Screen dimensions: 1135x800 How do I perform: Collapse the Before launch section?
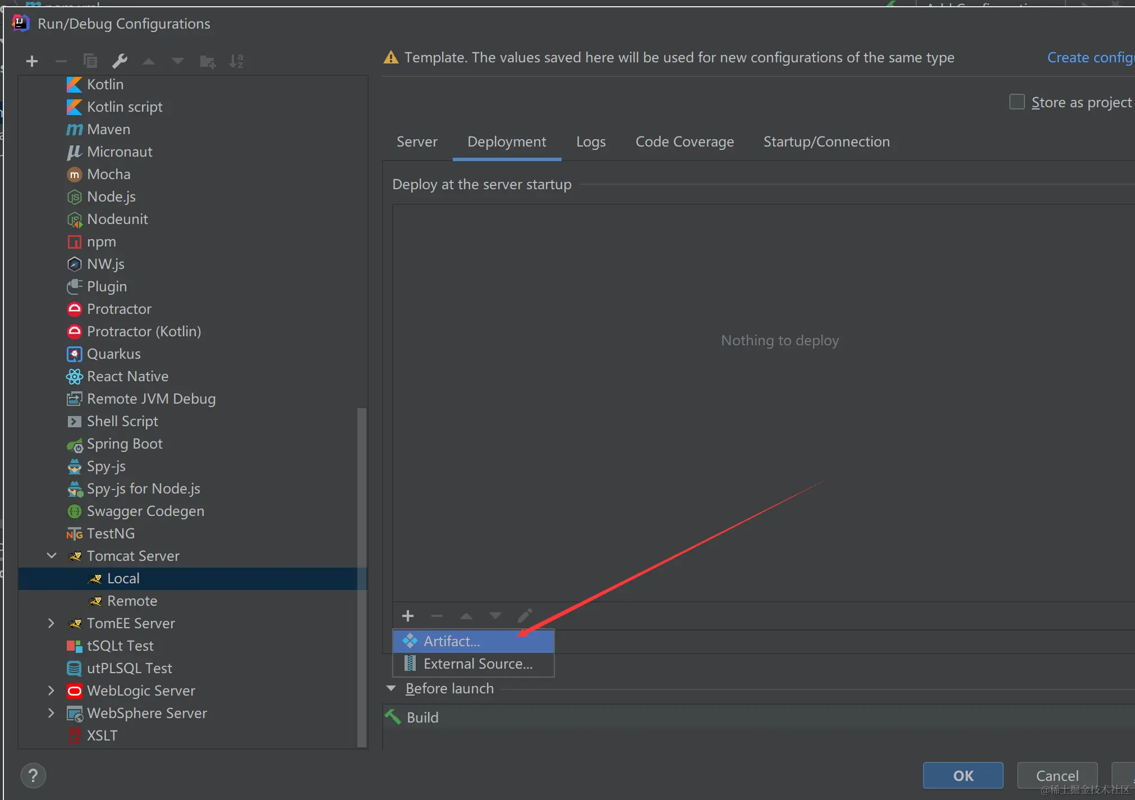[392, 688]
